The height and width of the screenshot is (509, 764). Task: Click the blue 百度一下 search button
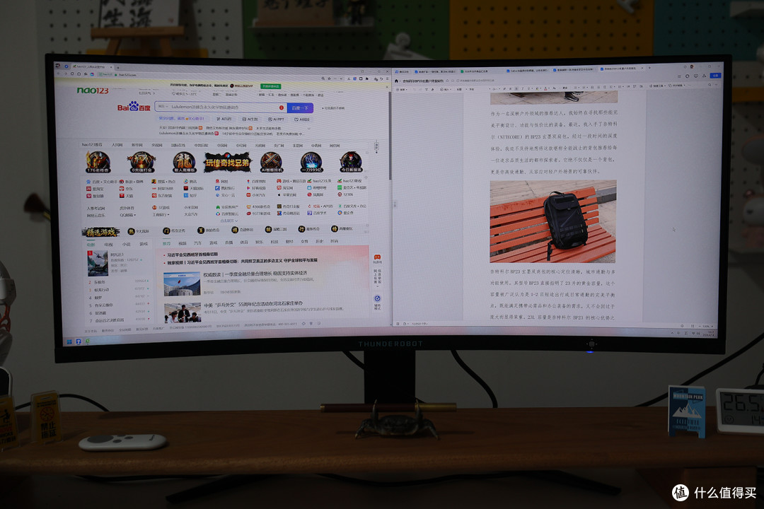[x=300, y=107]
